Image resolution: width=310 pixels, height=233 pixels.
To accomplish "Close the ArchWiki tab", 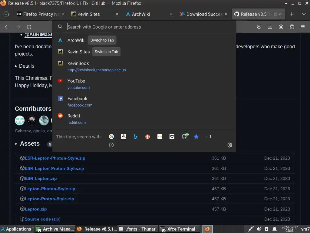I will (x=171, y=14).
